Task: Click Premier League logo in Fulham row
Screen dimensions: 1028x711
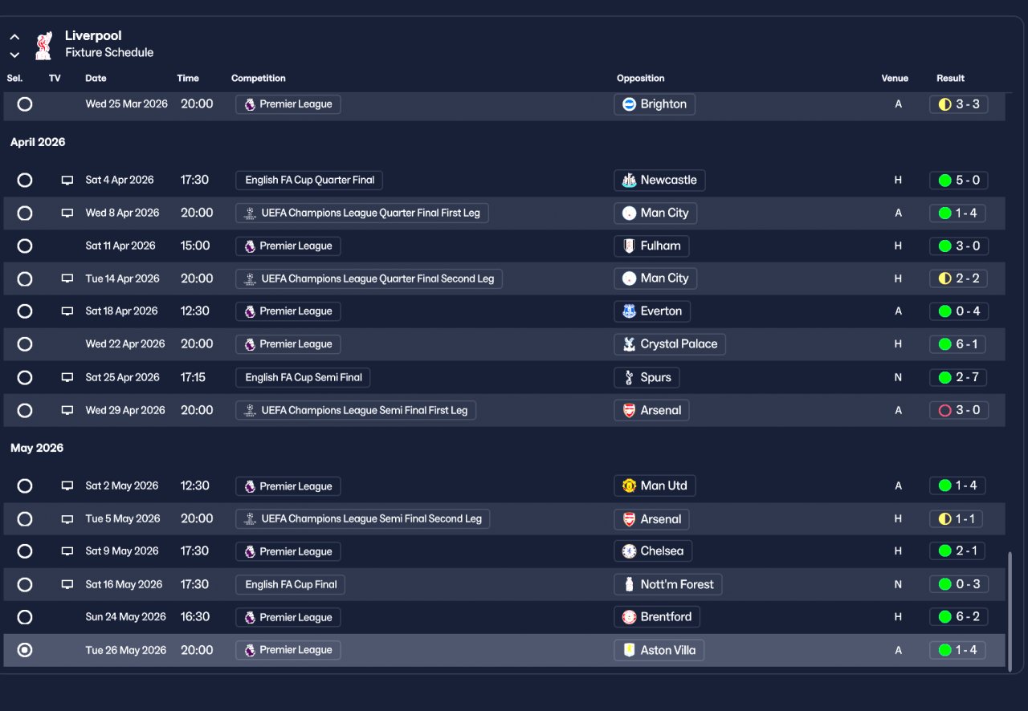Action: click(250, 246)
